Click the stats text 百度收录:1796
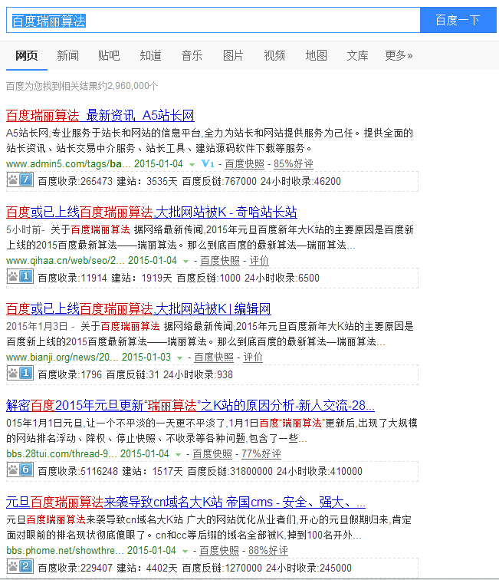 (x=70, y=374)
